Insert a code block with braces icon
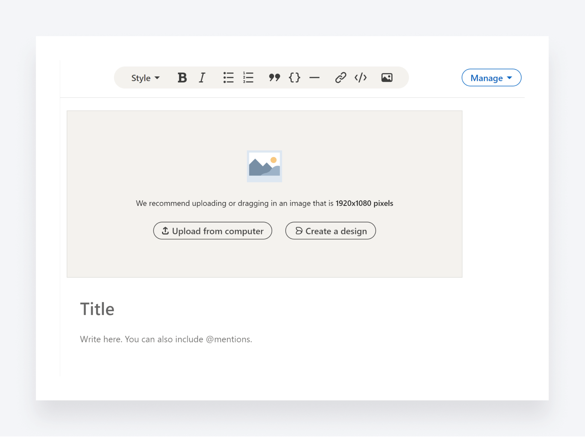 [x=294, y=78]
